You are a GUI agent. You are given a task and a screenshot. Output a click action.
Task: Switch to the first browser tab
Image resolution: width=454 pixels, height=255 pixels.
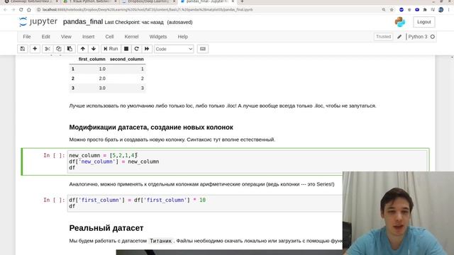tap(31, 1)
